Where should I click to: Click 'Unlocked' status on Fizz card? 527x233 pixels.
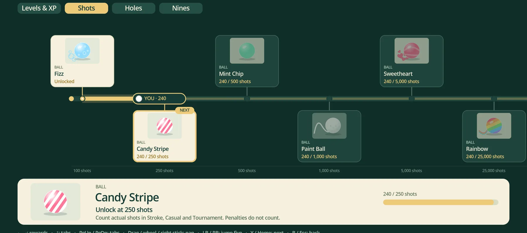(64, 82)
